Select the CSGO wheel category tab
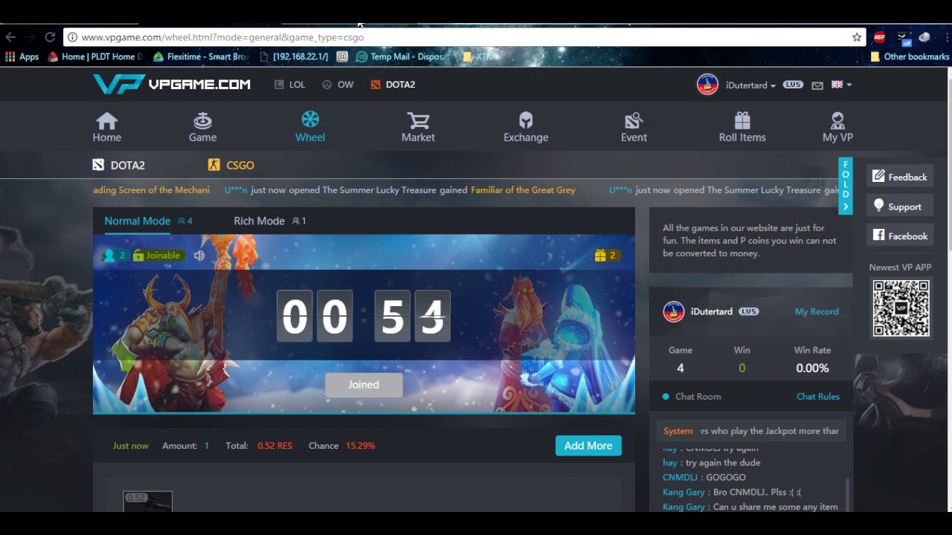This screenshot has width=952, height=535. tap(231, 165)
